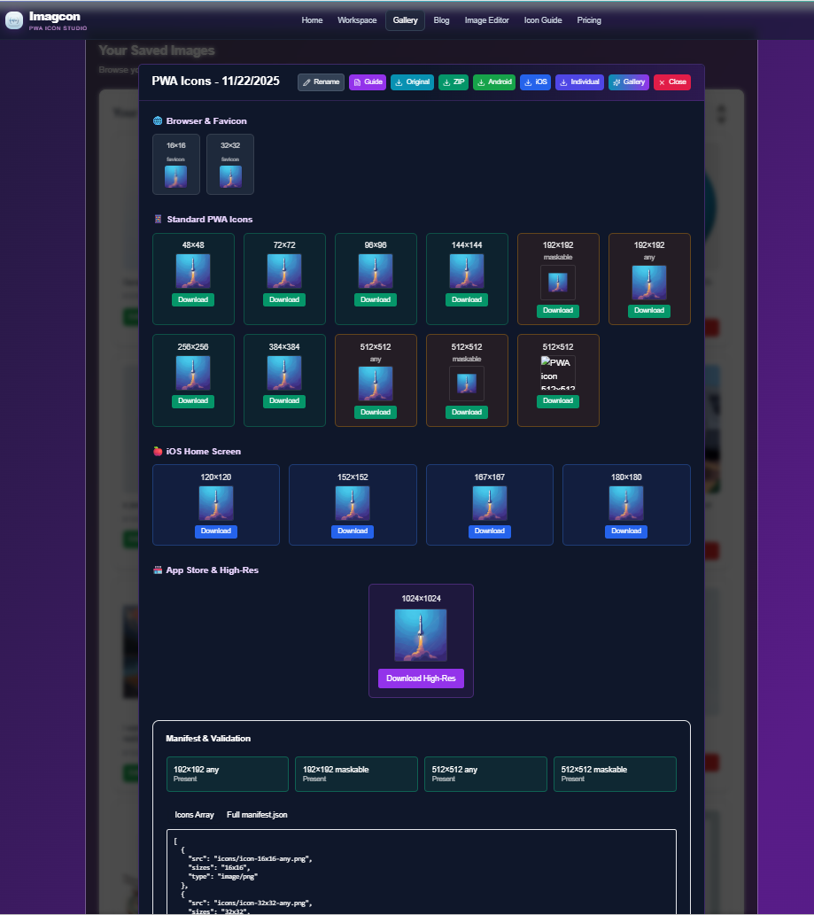Screen dimensions: 814x915
Task: Select the Icons Array tab
Action: [x=194, y=814]
